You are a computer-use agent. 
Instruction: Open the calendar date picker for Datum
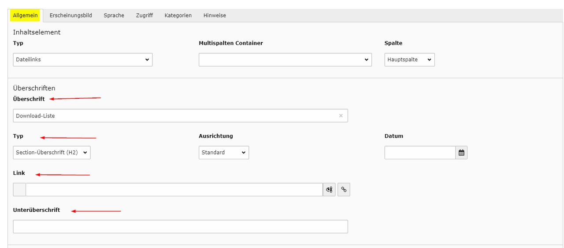[x=461, y=153]
